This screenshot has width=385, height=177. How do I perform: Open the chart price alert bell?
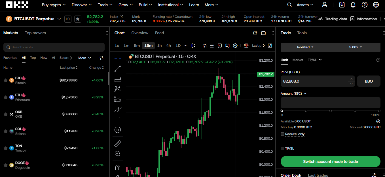tap(255, 33)
